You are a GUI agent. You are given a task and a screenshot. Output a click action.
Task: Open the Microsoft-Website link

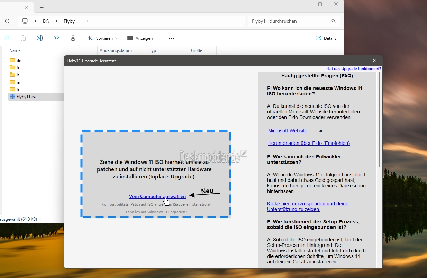[288, 131]
